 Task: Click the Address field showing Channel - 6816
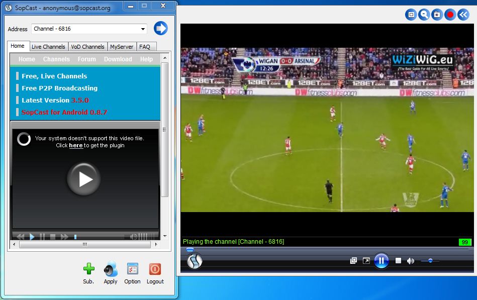(89, 29)
